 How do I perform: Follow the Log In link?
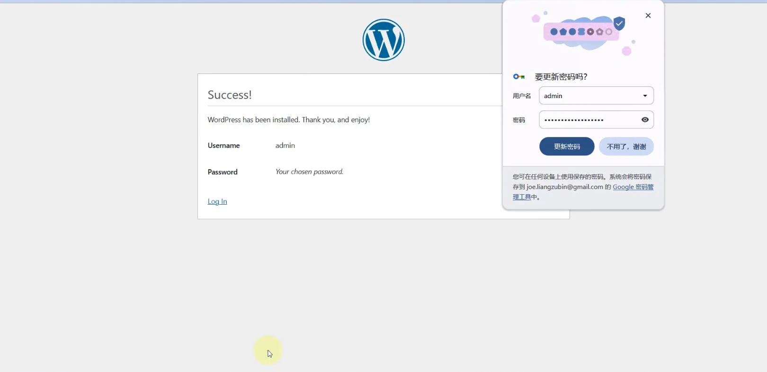tap(217, 201)
